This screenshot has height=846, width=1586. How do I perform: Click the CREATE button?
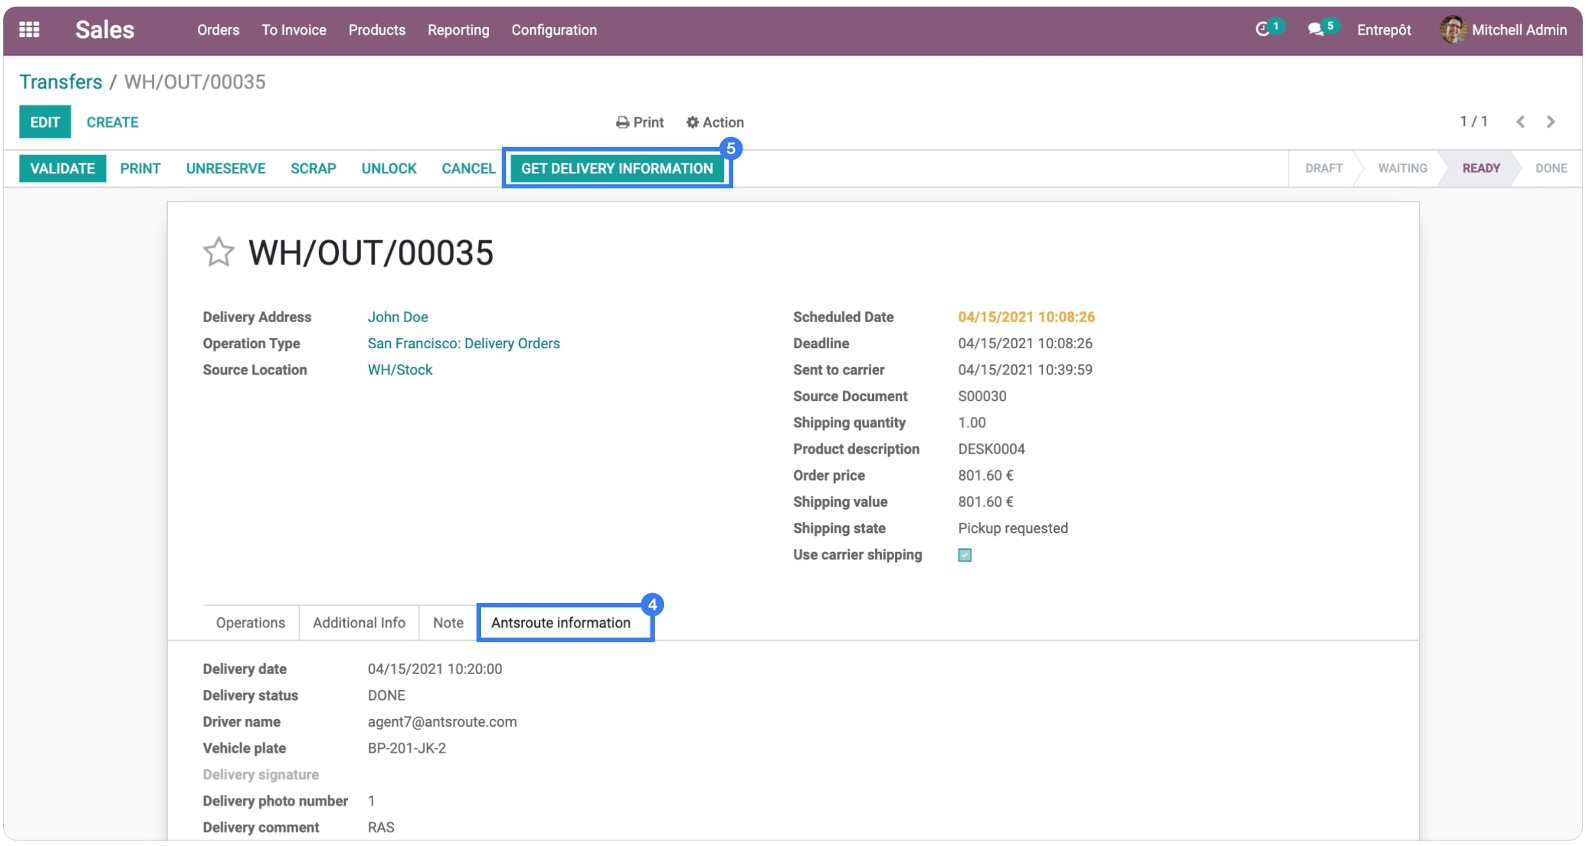pyautogui.click(x=113, y=122)
